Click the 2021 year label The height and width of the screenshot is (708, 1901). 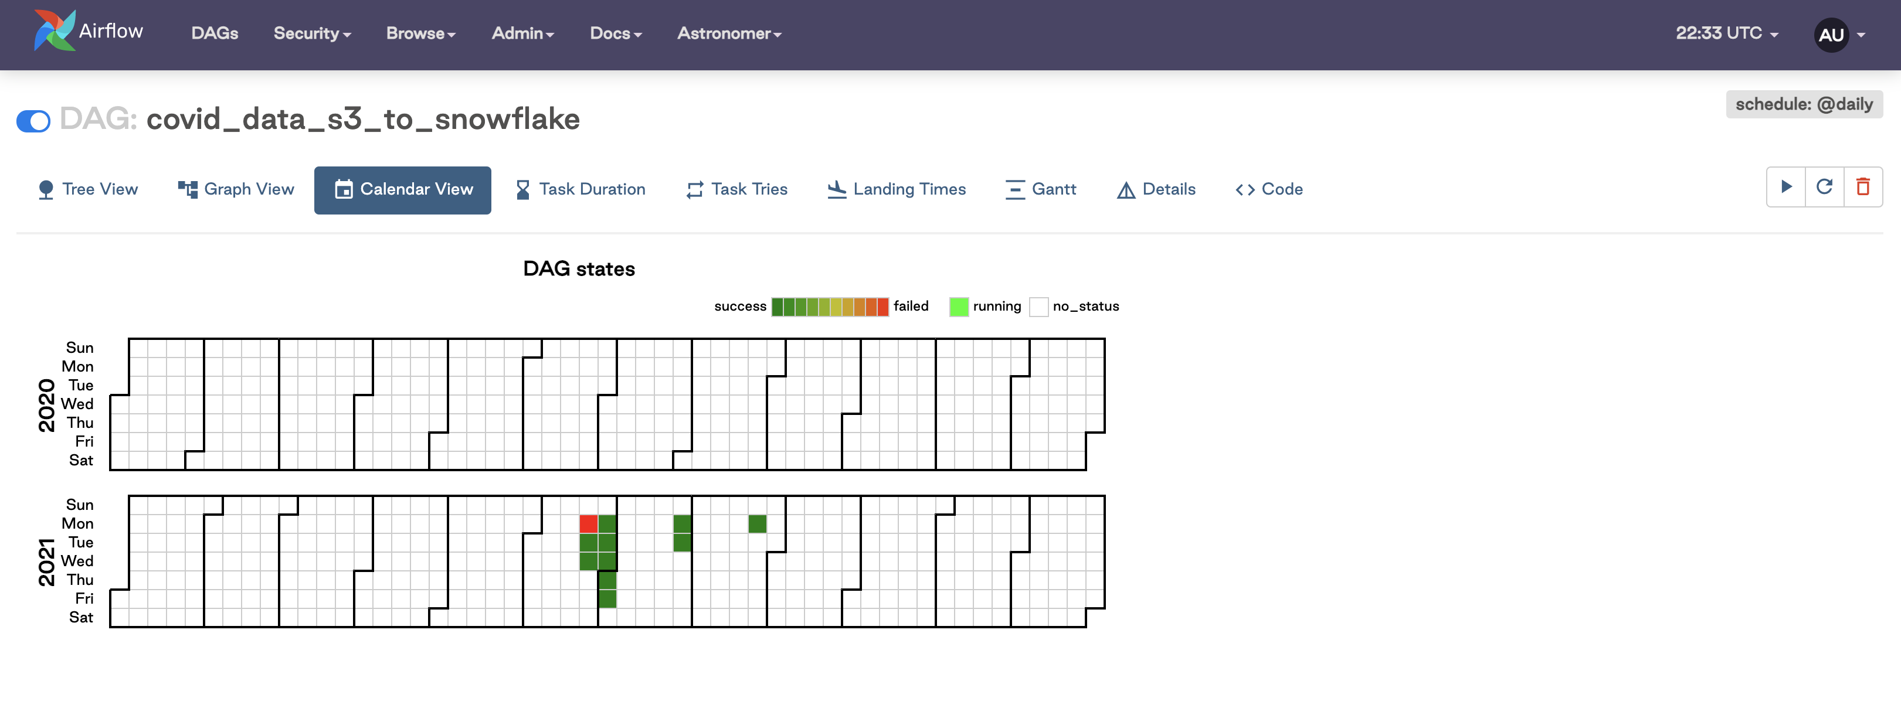[x=46, y=562]
